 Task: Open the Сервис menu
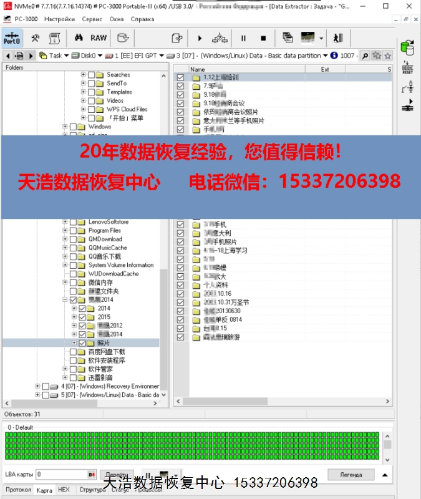pyautogui.click(x=92, y=19)
